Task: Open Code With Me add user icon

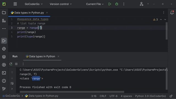Action: (142, 4)
